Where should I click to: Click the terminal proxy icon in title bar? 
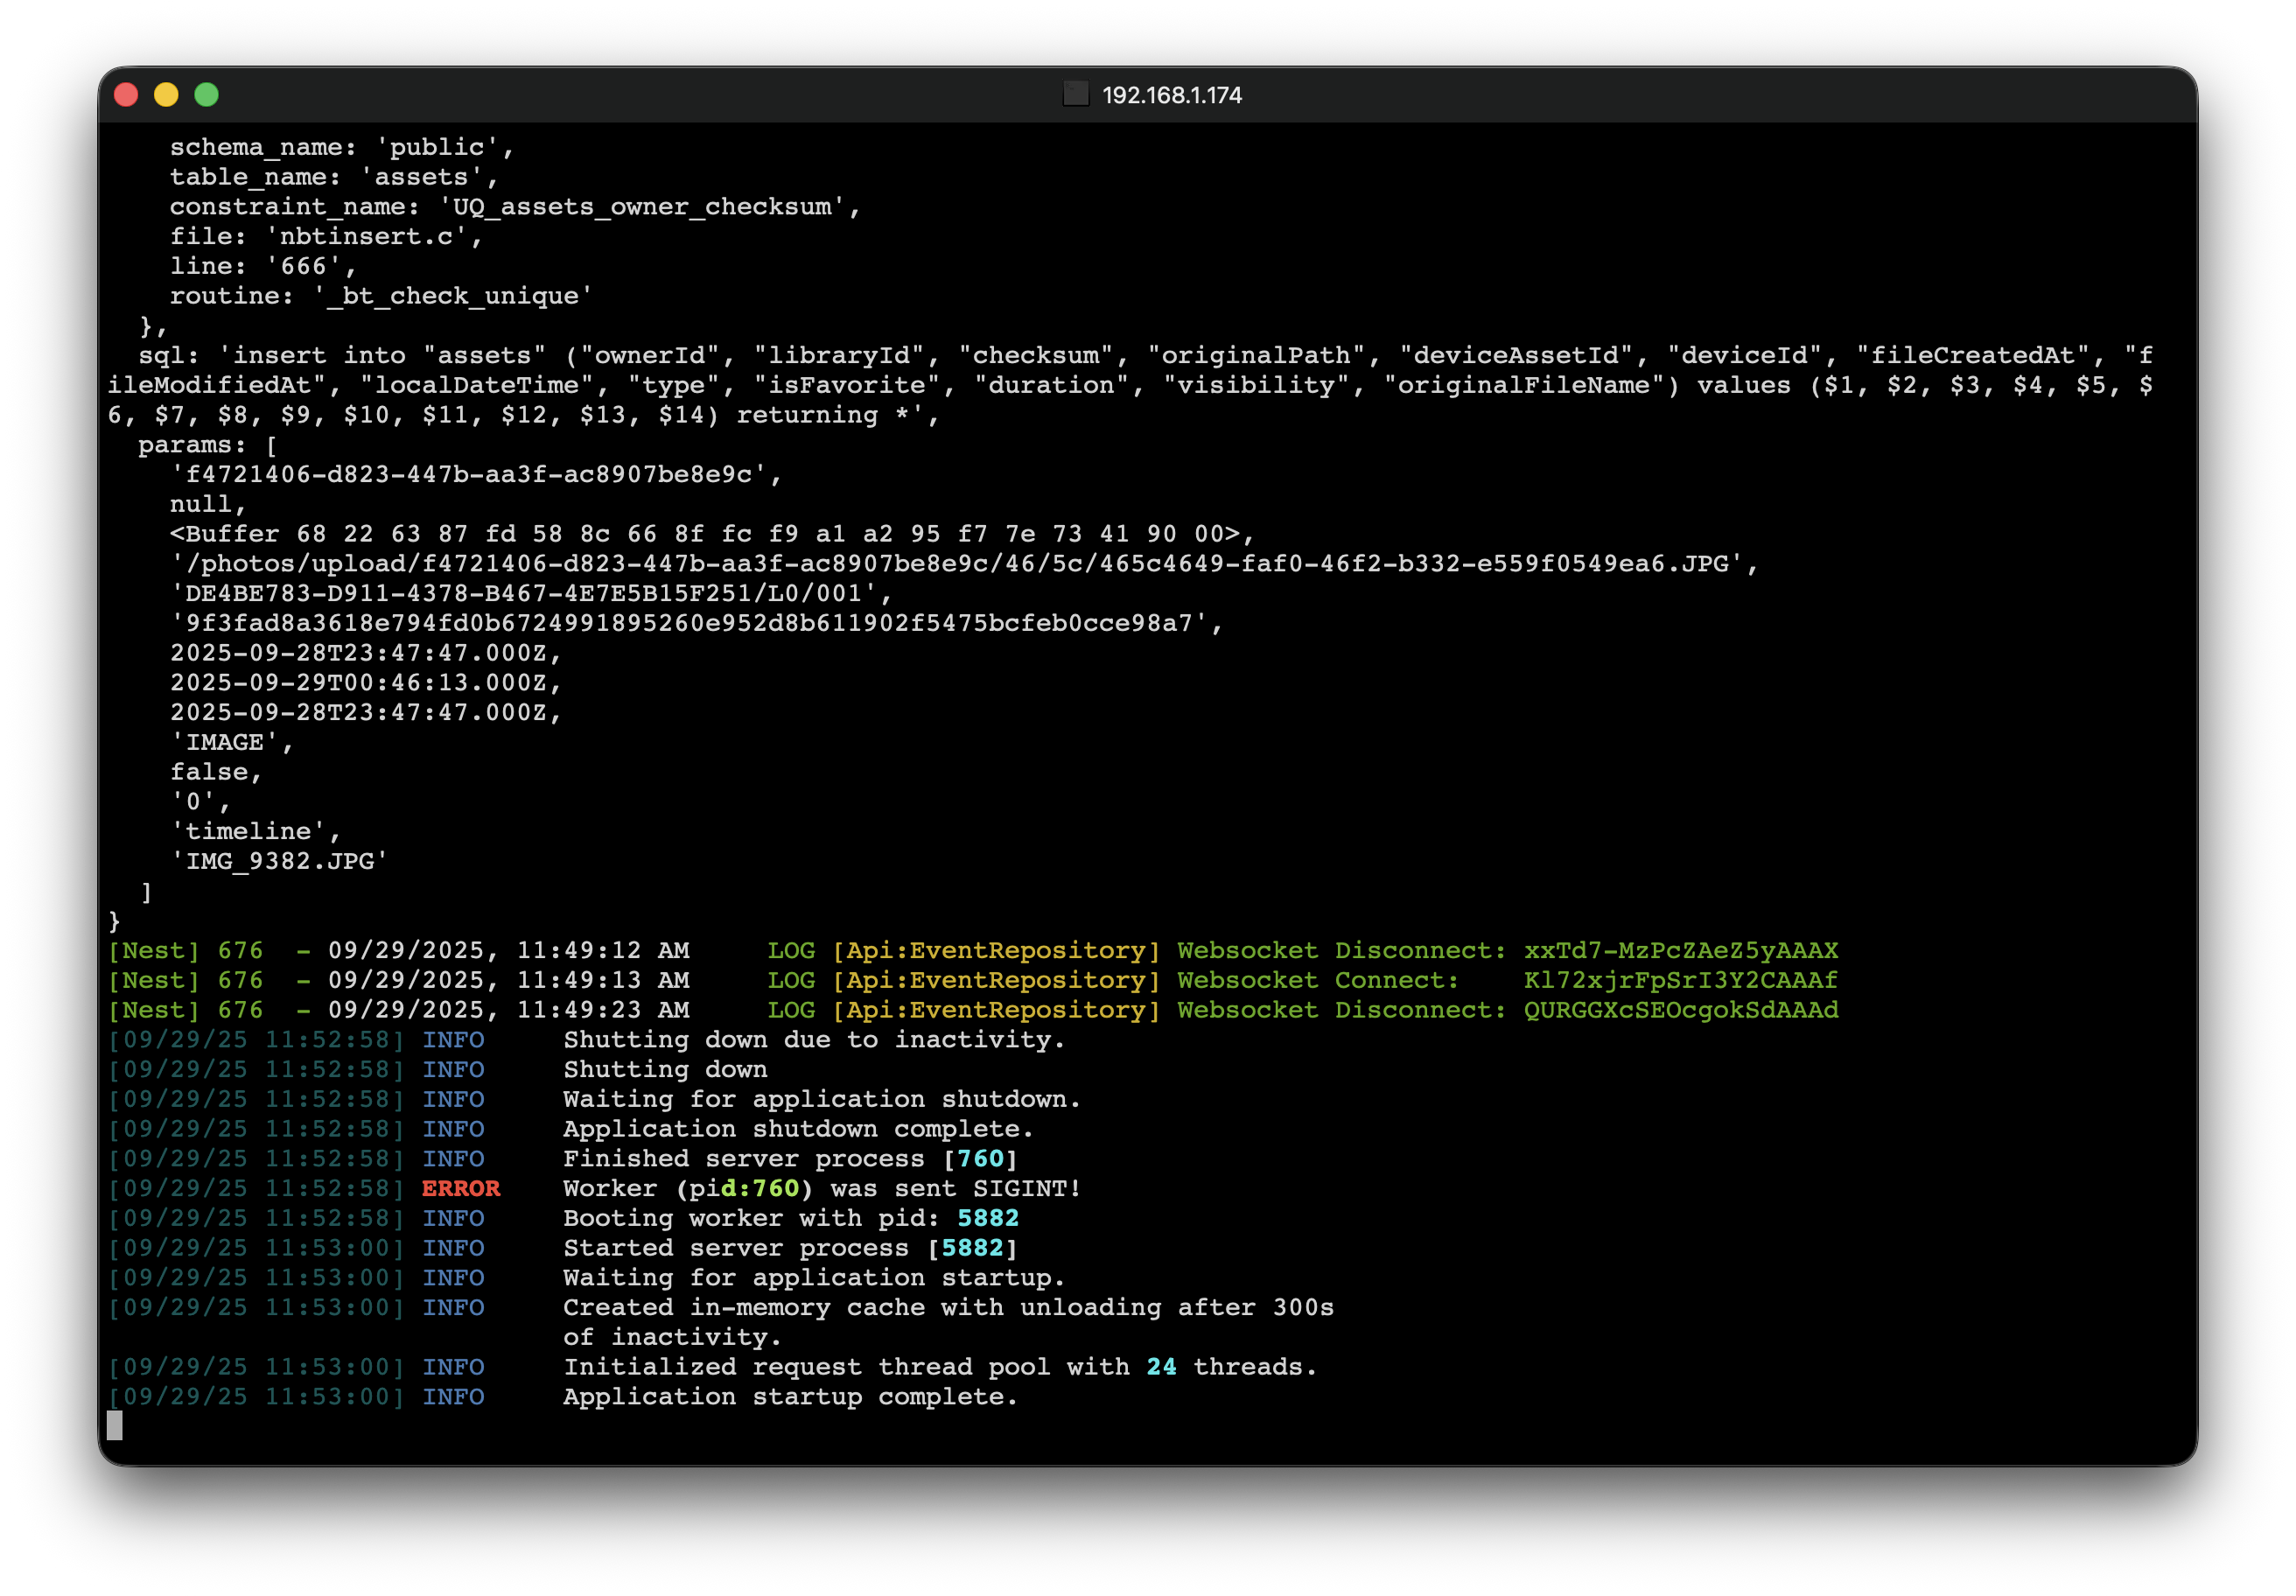click(x=1075, y=95)
